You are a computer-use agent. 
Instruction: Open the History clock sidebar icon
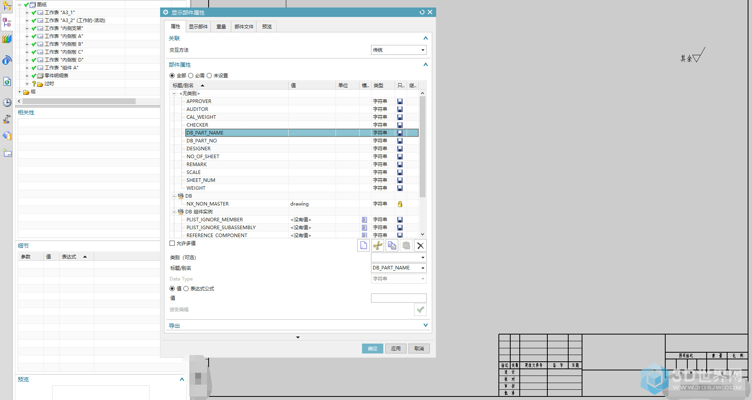7,103
